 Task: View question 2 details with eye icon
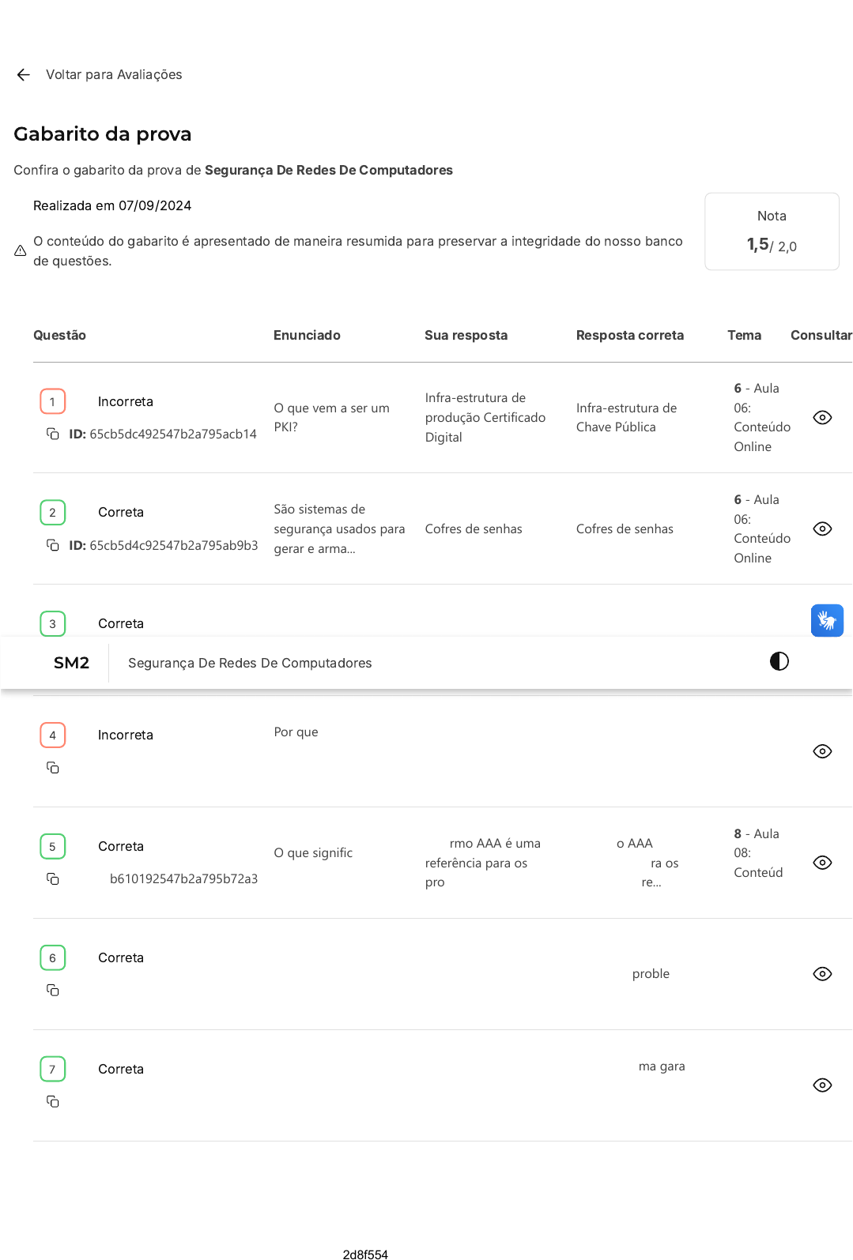point(822,528)
